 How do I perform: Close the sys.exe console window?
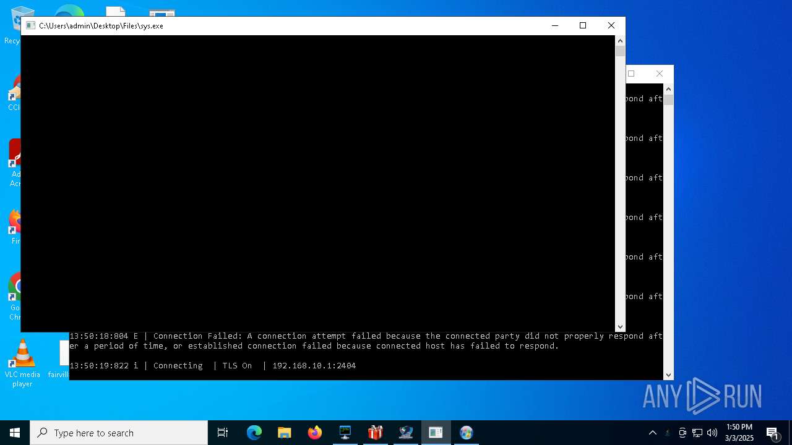click(611, 26)
